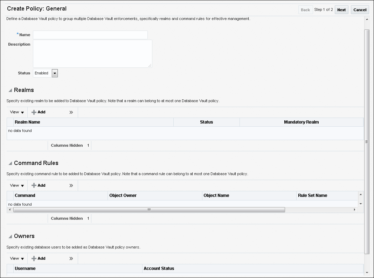Open the Status Enabled dropdown
Screen dimensions: 374x278
[55, 73]
